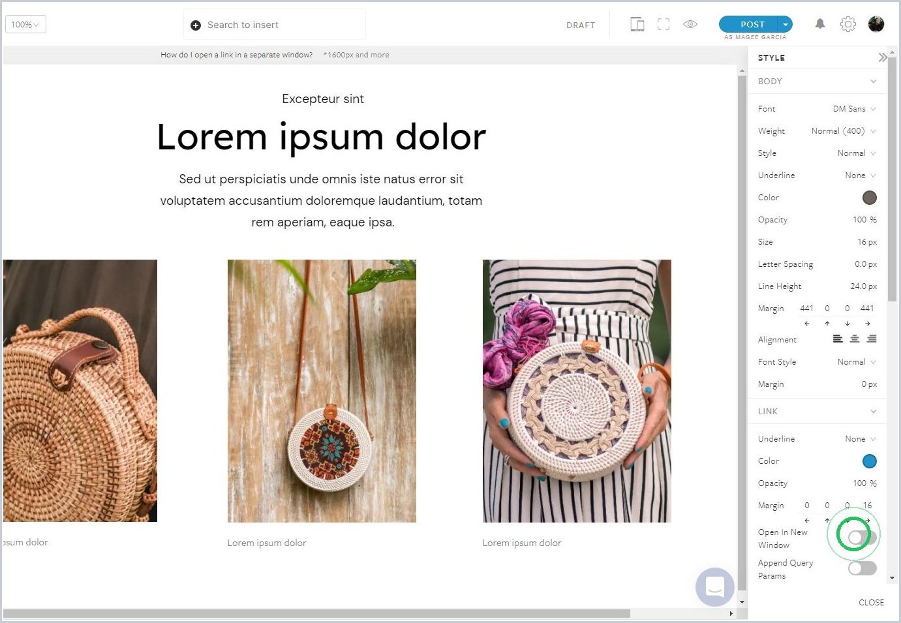
Task: Collapse the Style panel with double chevron
Action: 882,57
